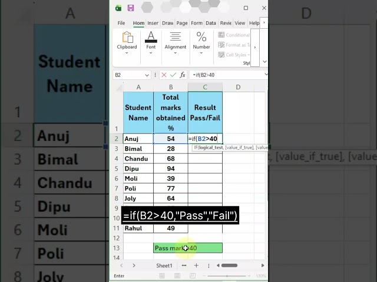Select cell with marks 94

(x=171, y=169)
